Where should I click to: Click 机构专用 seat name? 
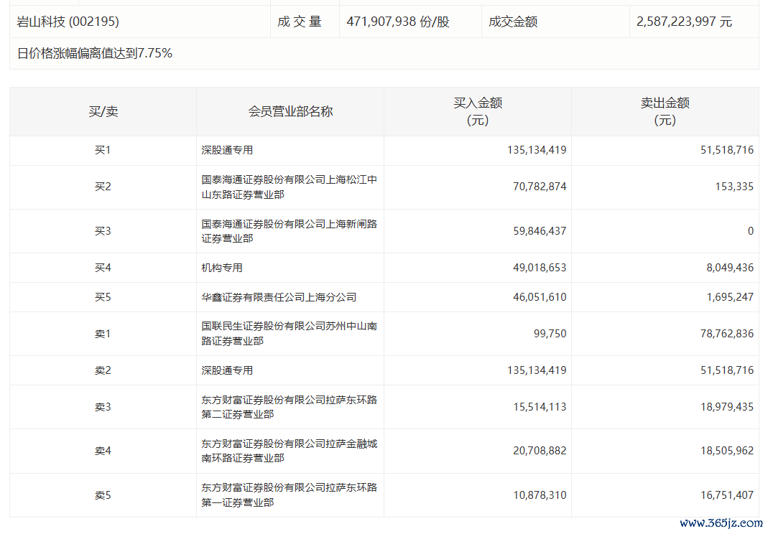(222, 268)
